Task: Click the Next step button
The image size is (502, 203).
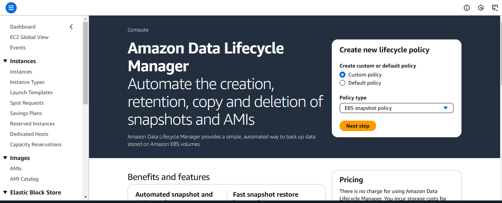Action: click(x=358, y=126)
